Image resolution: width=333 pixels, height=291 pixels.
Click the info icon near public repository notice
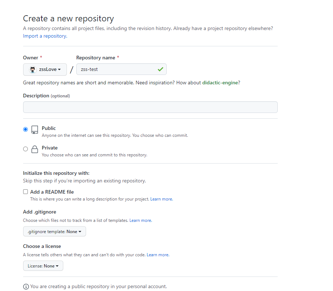click(x=26, y=287)
